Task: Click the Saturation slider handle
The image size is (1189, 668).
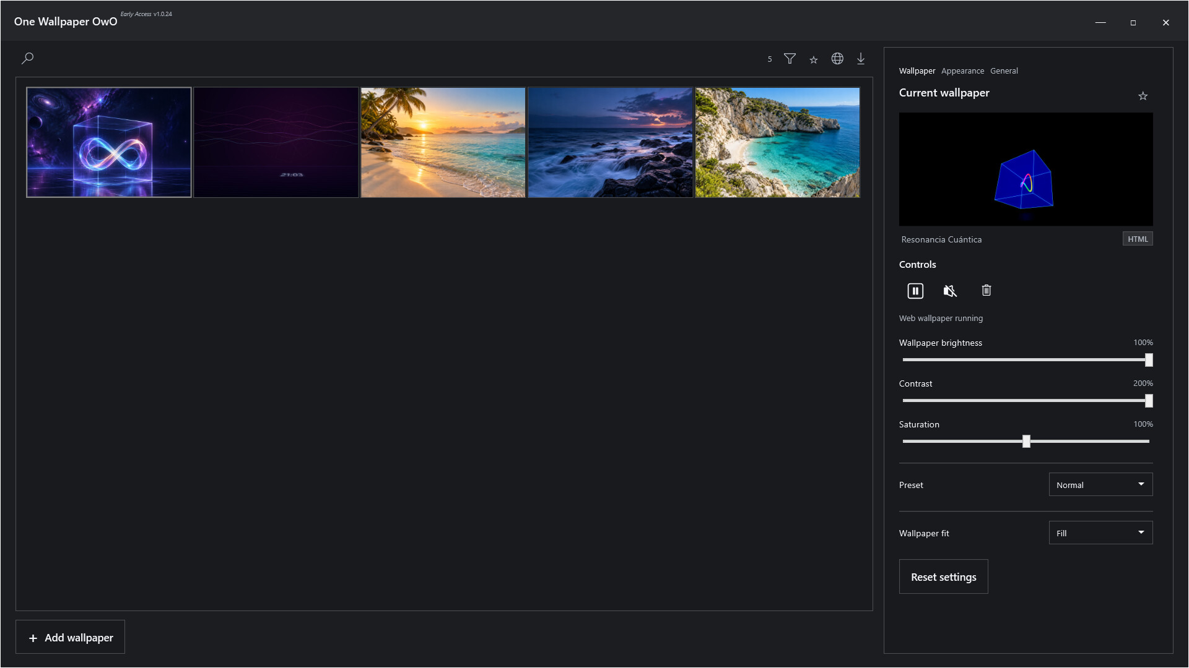Action: [1026, 442]
